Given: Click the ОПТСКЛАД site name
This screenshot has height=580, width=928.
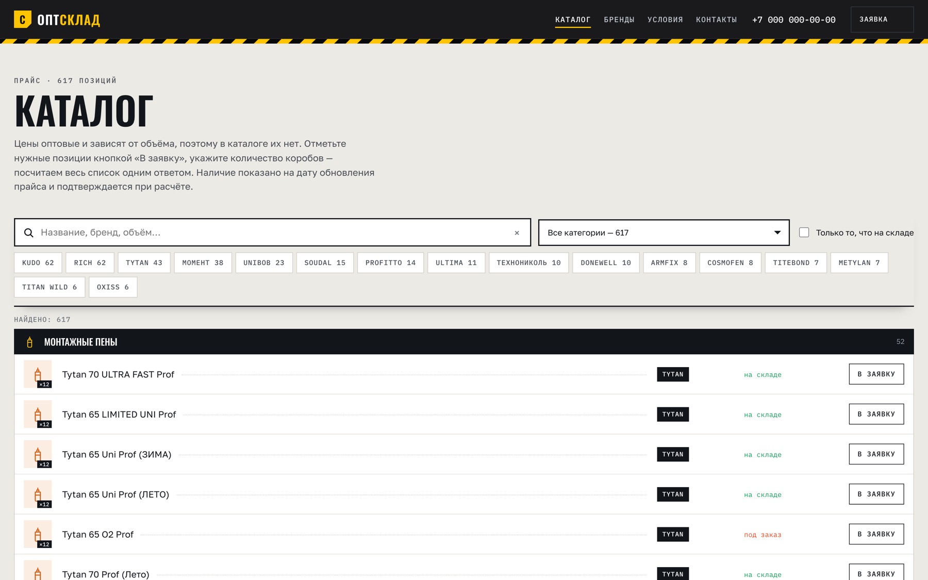Looking at the screenshot, I should pyautogui.click(x=69, y=20).
